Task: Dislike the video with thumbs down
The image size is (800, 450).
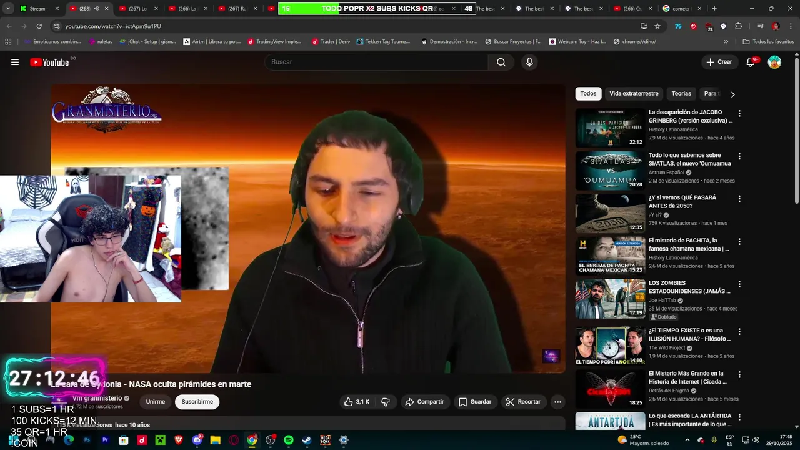Action: [386, 402]
